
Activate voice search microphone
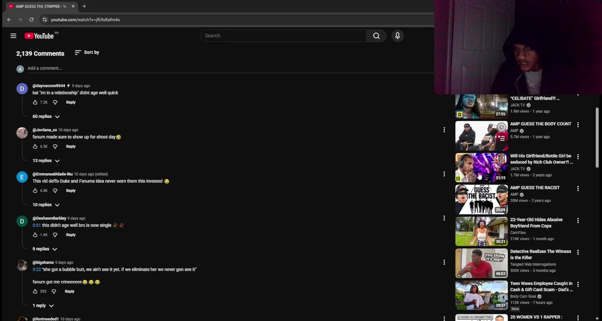coord(397,36)
